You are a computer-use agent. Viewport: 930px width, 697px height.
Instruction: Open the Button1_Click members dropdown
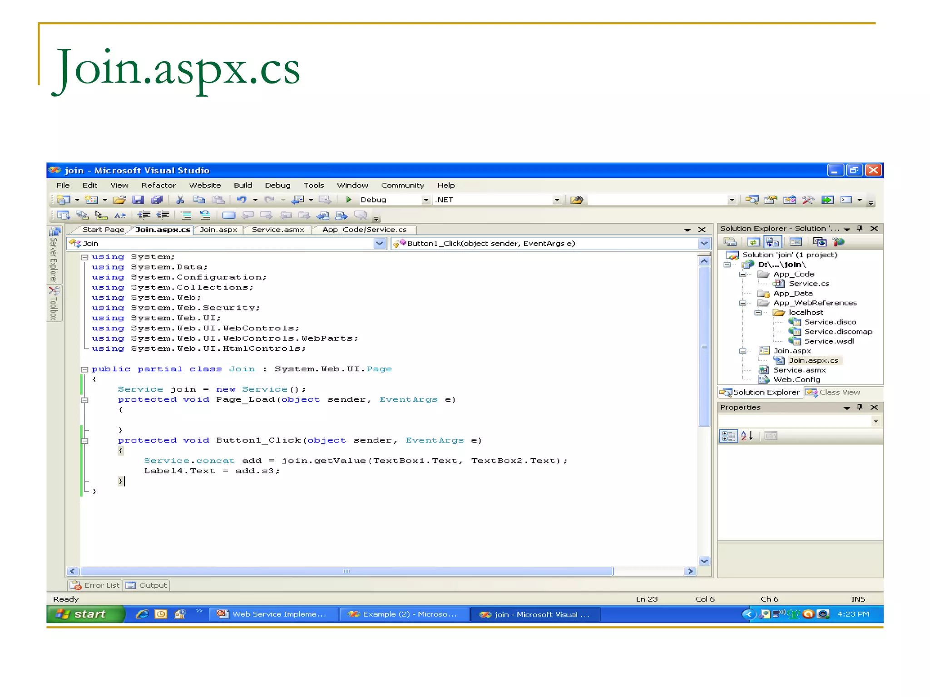(704, 244)
